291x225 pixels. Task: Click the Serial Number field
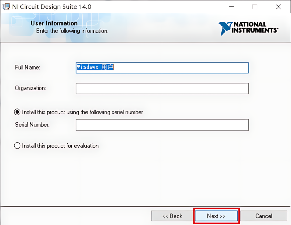tap(162, 125)
